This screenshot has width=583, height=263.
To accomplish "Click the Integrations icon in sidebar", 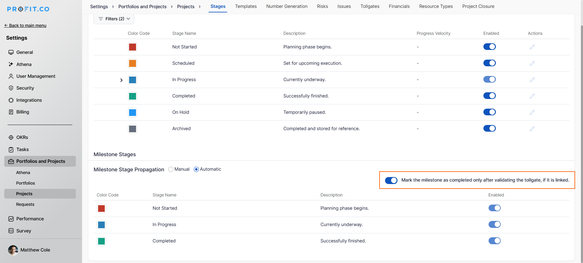I will click(11, 100).
